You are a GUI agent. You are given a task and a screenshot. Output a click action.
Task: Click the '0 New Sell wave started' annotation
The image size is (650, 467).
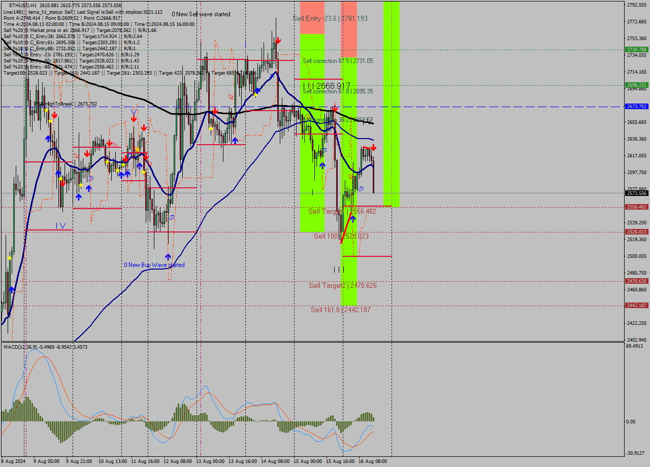pyautogui.click(x=201, y=14)
